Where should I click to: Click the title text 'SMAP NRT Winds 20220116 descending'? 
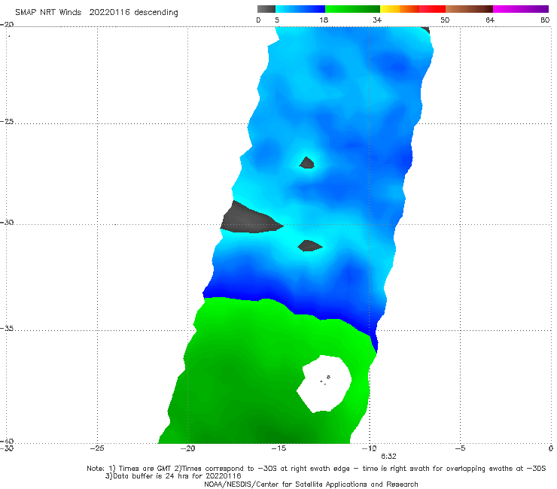pos(96,12)
